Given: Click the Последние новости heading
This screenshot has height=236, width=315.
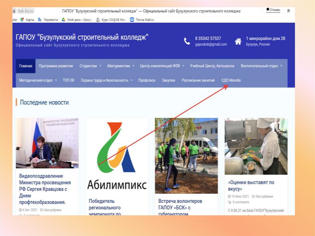Looking at the screenshot, I should pos(44,102).
